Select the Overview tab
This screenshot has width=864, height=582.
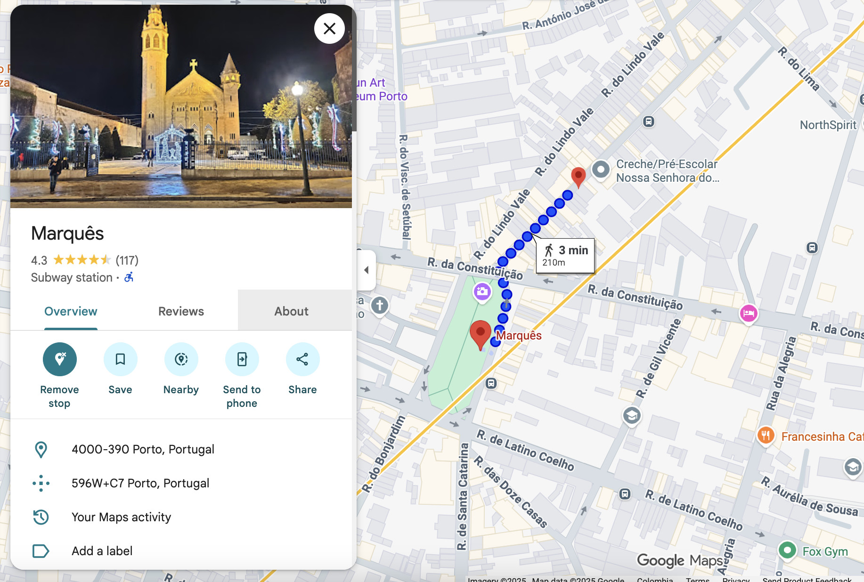click(71, 311)
